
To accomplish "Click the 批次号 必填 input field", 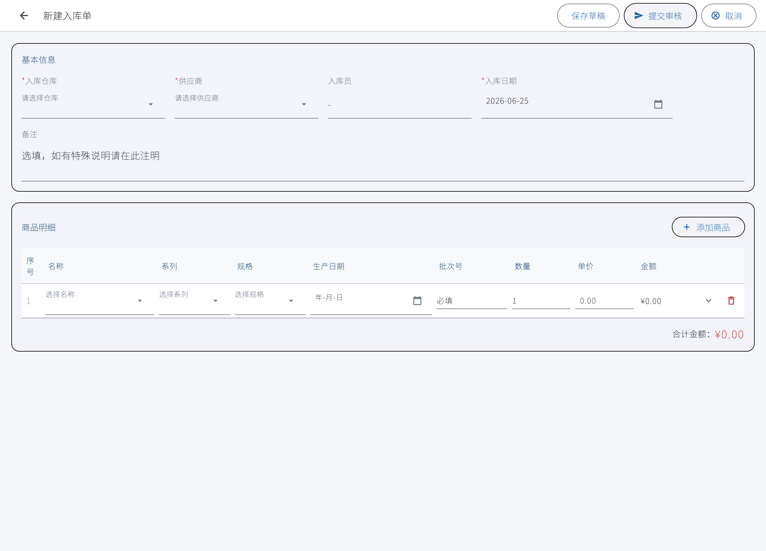I will pos(472,301).
